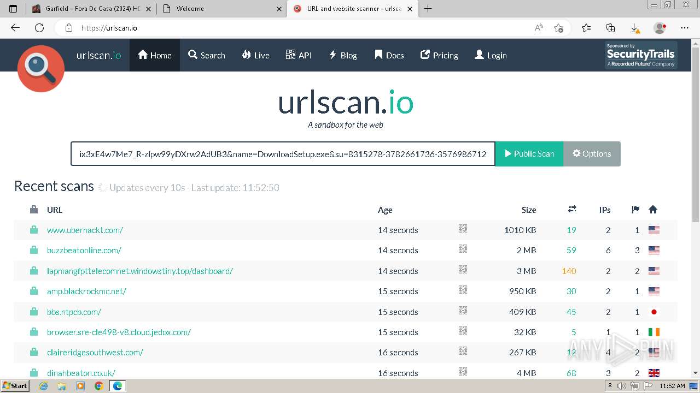Open Favorites list

point(586,28)
